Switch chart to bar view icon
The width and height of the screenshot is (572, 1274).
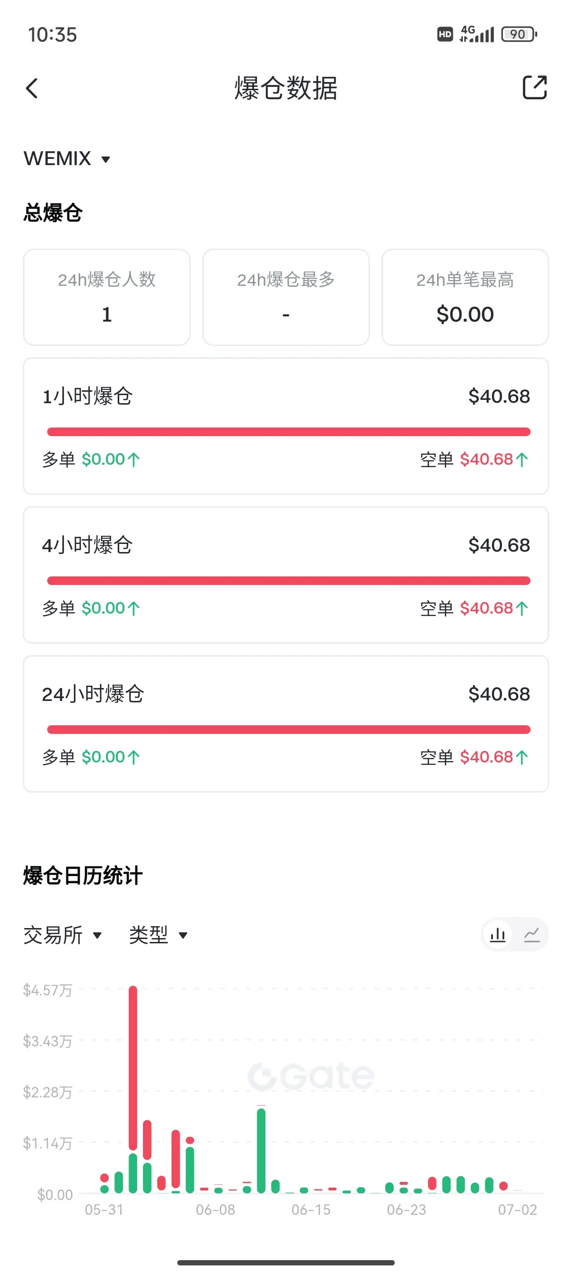click(498, 934)
